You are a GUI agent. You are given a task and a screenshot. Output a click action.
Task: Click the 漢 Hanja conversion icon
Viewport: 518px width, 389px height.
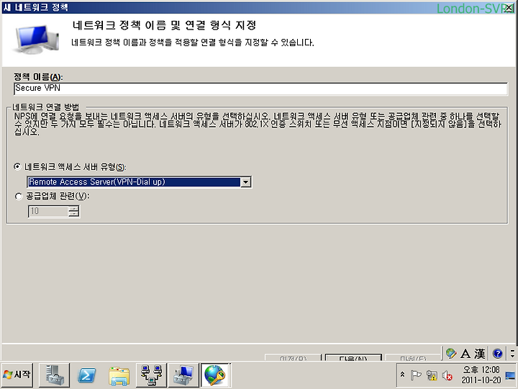tap(480, 354)
